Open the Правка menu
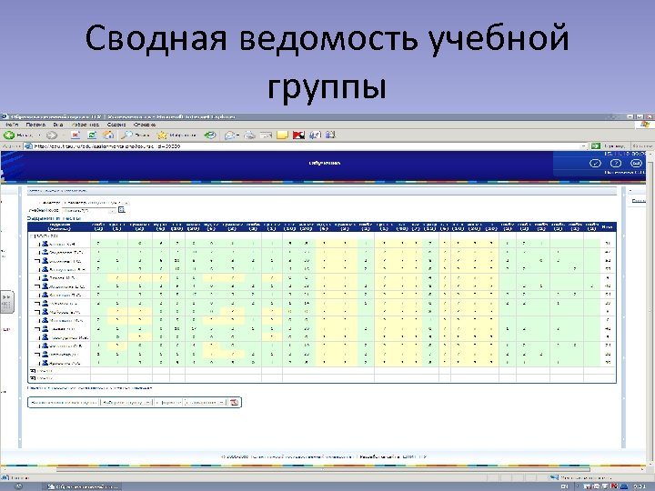Image resolution: width=655 pixels, height=491 pixels. [35, 125]
